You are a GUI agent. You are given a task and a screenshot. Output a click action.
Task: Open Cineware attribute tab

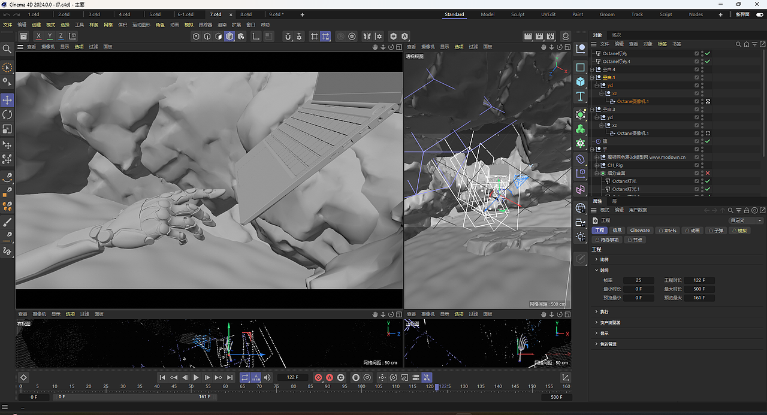click(x=639, y=230)
